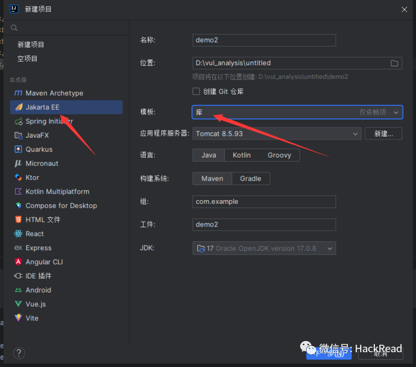Click the IDE 插件 plug icon
The height and width of the screenshot is (367, 416).
click(x=18, y=276)
